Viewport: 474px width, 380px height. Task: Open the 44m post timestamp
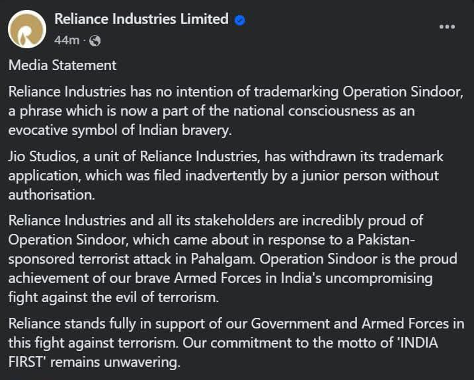[66, 40]
